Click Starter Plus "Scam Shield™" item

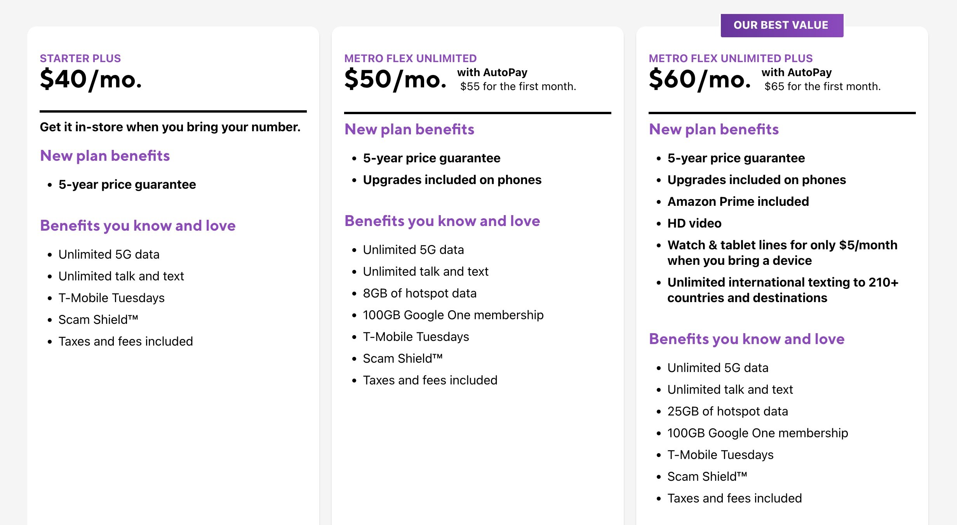click(x=98, y=320)
